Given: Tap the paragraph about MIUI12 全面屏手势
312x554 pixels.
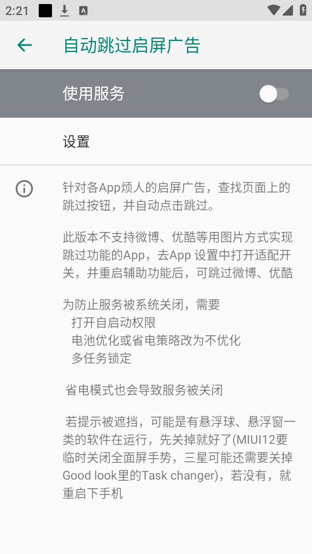Looking at the screenshot, I should coord(179,457).
